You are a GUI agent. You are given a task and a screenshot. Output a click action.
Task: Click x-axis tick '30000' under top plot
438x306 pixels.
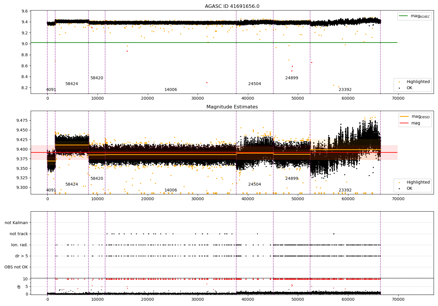[198, 99]
